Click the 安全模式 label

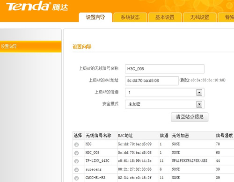pyautogui.click(x=110, y=104)
